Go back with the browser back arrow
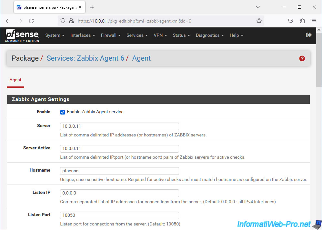The width and height of the screenshot is (322, 230). point(8,21)
